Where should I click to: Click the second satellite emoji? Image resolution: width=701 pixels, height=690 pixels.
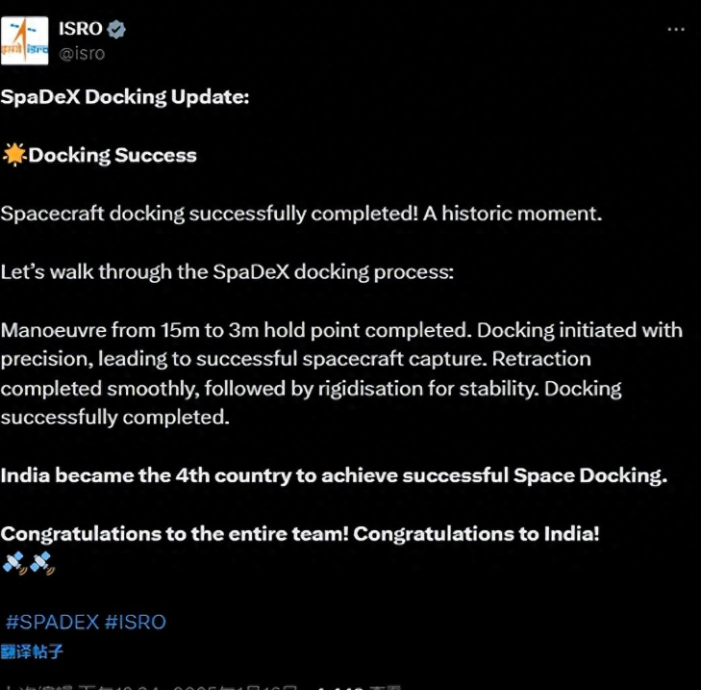[x=42, y=563]
